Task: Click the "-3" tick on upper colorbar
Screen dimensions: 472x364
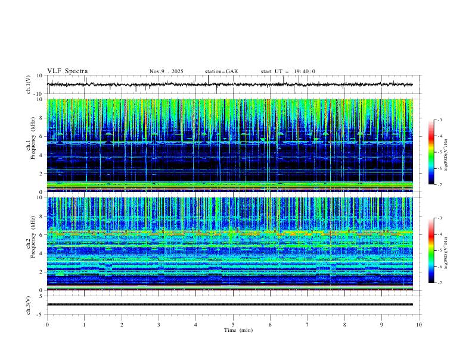Action: 439,120
